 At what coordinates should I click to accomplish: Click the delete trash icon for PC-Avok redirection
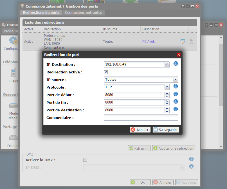click(191, 42)
